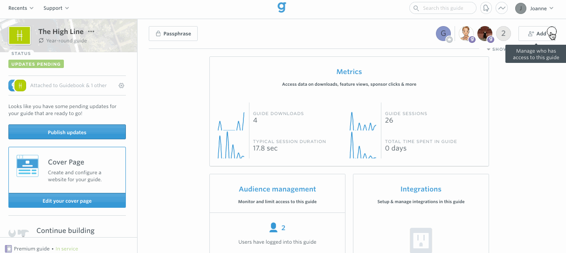Screen dimensions: 566x253
Task: Click the Continue building heading
Action: coord(65,231)
